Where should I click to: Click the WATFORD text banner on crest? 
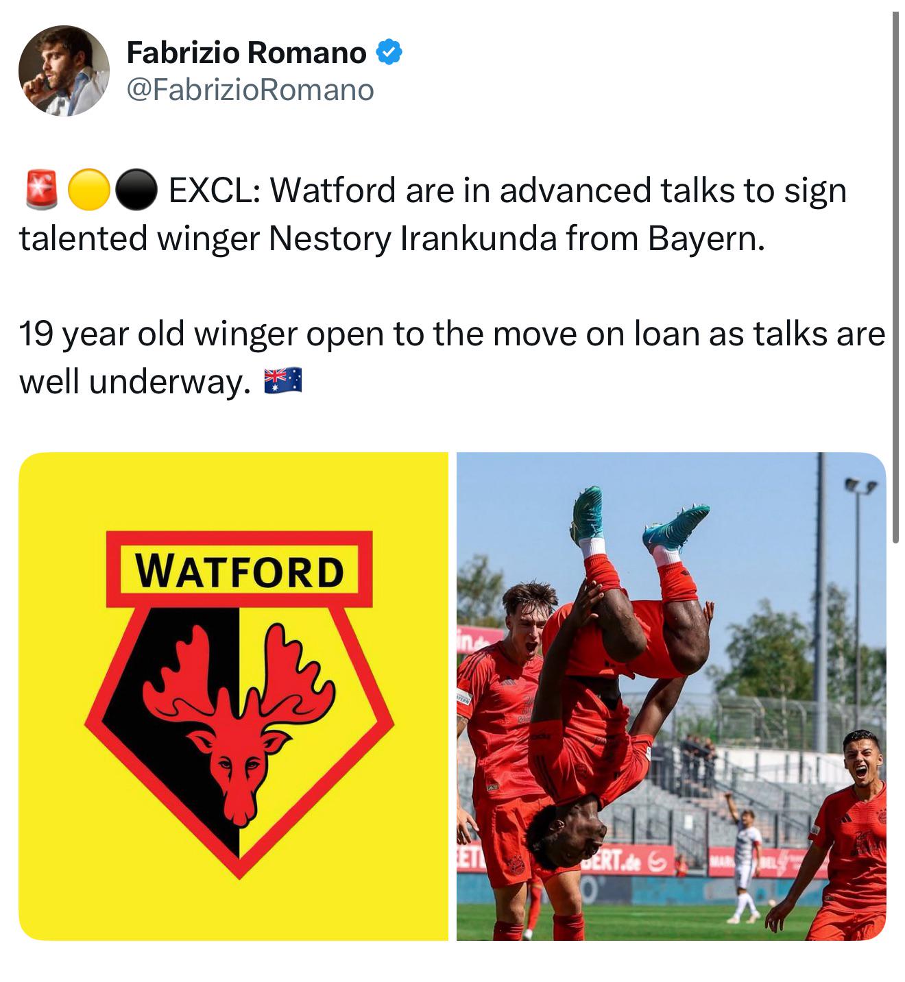click(x=239, y=570)
